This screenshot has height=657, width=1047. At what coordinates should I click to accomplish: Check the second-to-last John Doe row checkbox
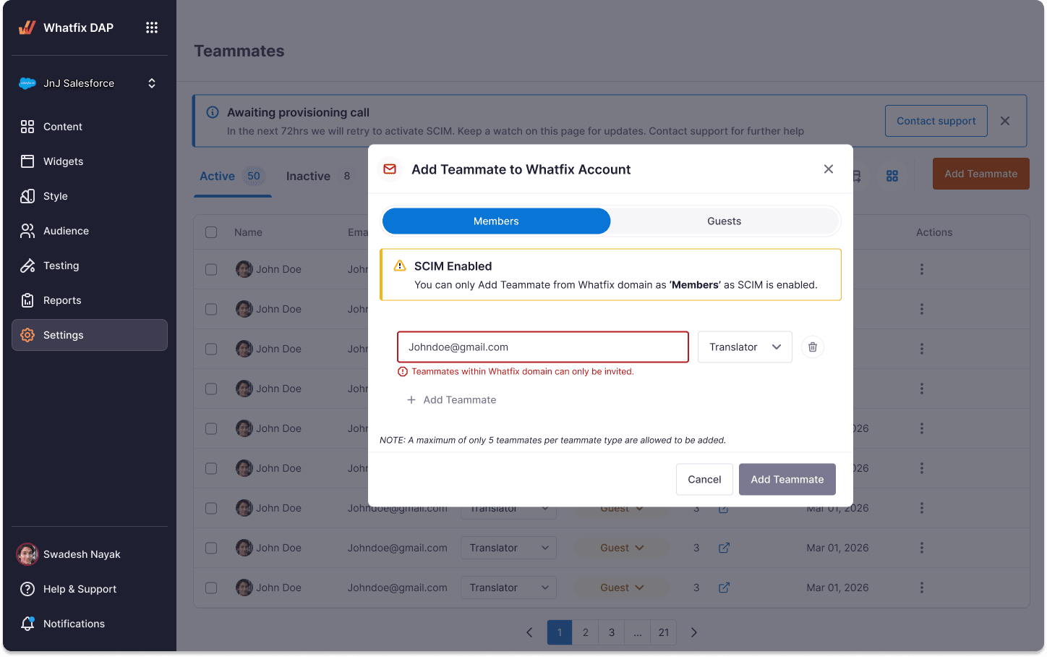211,548
